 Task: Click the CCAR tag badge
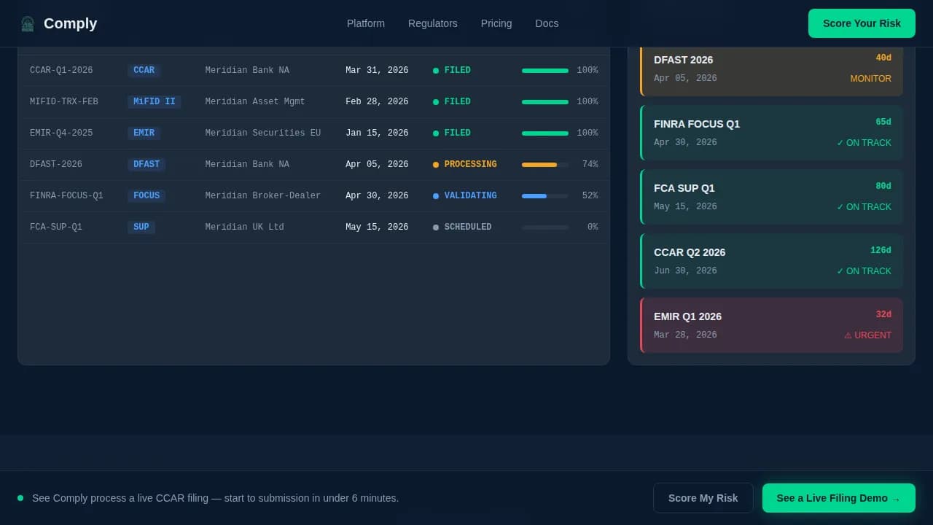coord(144,70)
